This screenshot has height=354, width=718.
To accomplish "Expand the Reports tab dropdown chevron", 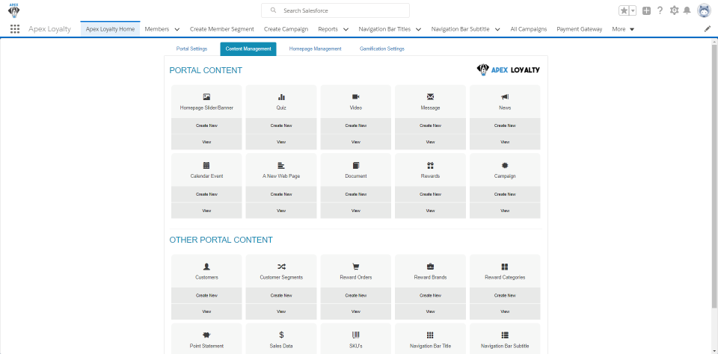I will tap(346, 29).
